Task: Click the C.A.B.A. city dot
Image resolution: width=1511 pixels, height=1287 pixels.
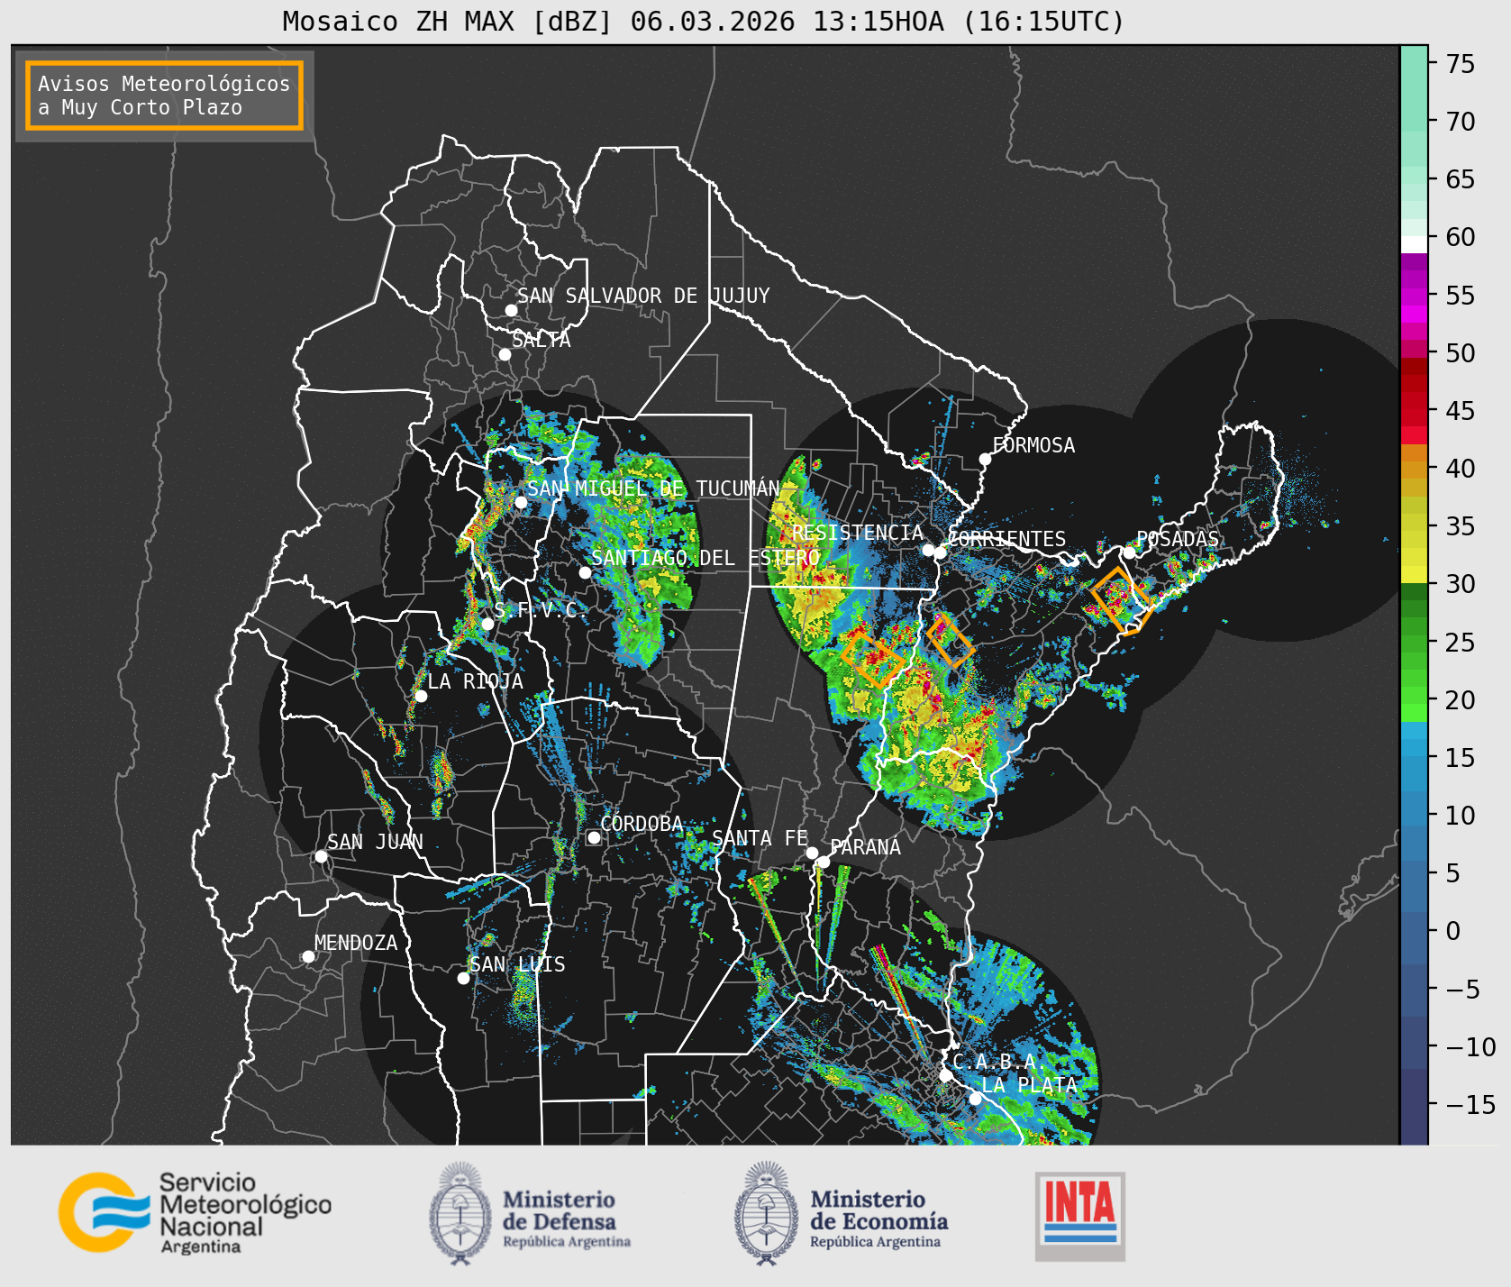Action: 945,1075
